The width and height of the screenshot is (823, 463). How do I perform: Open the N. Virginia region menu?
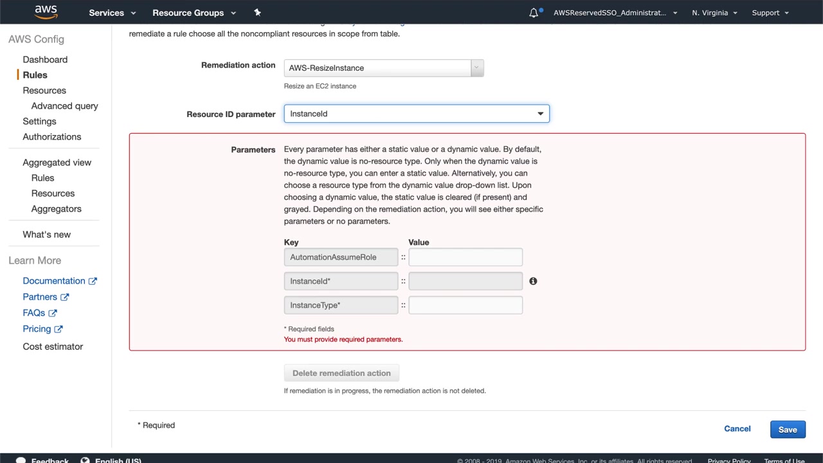[x=714, y=13]
